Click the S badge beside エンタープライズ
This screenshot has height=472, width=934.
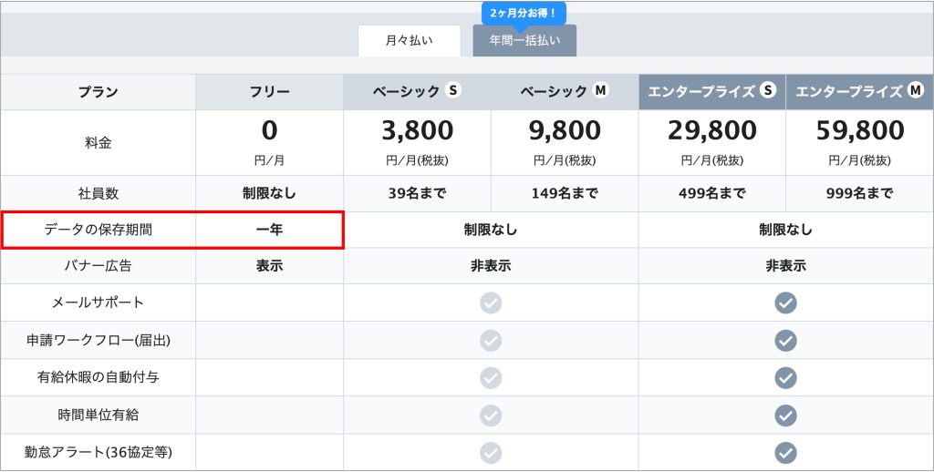click(x=768, y=91)
